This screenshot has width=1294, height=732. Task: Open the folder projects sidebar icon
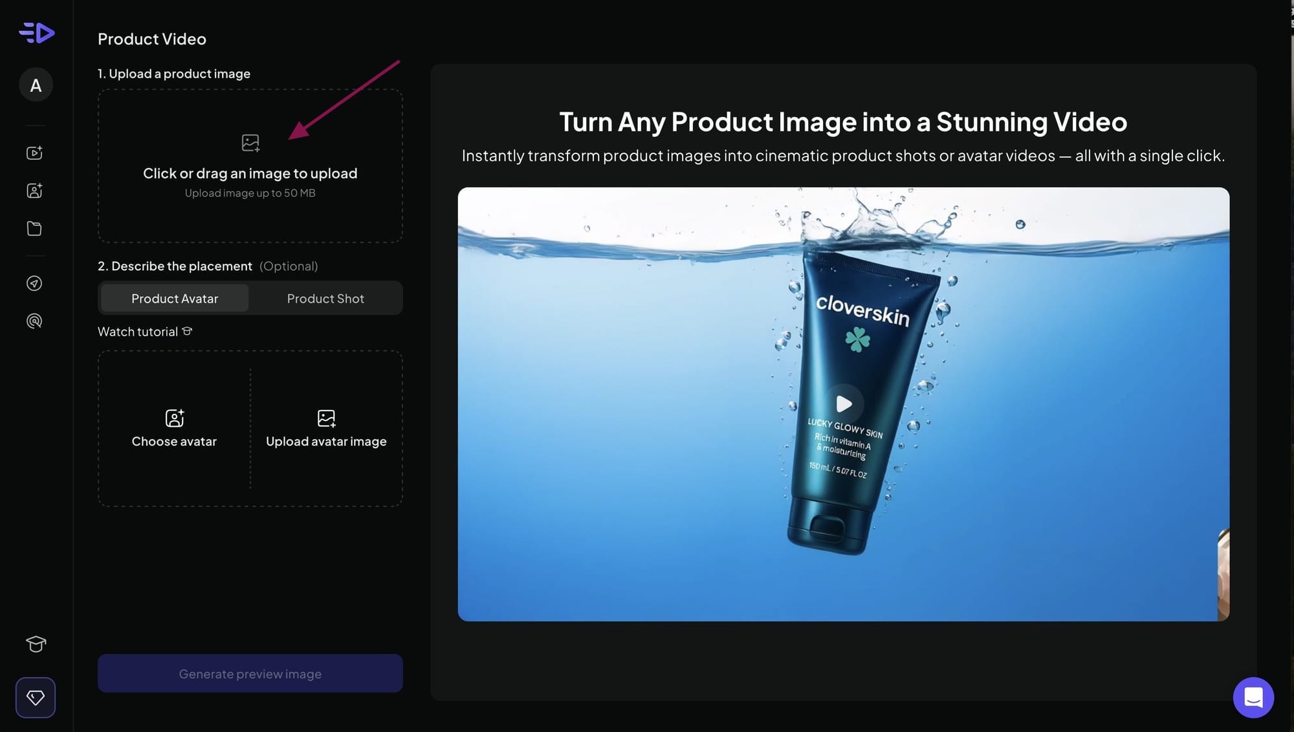(34, 228)
